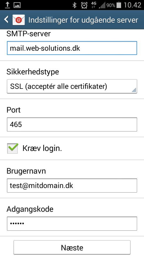The image size is (144, 256).
Task: Tap the Bluetooth status icon
Action: 74,5
